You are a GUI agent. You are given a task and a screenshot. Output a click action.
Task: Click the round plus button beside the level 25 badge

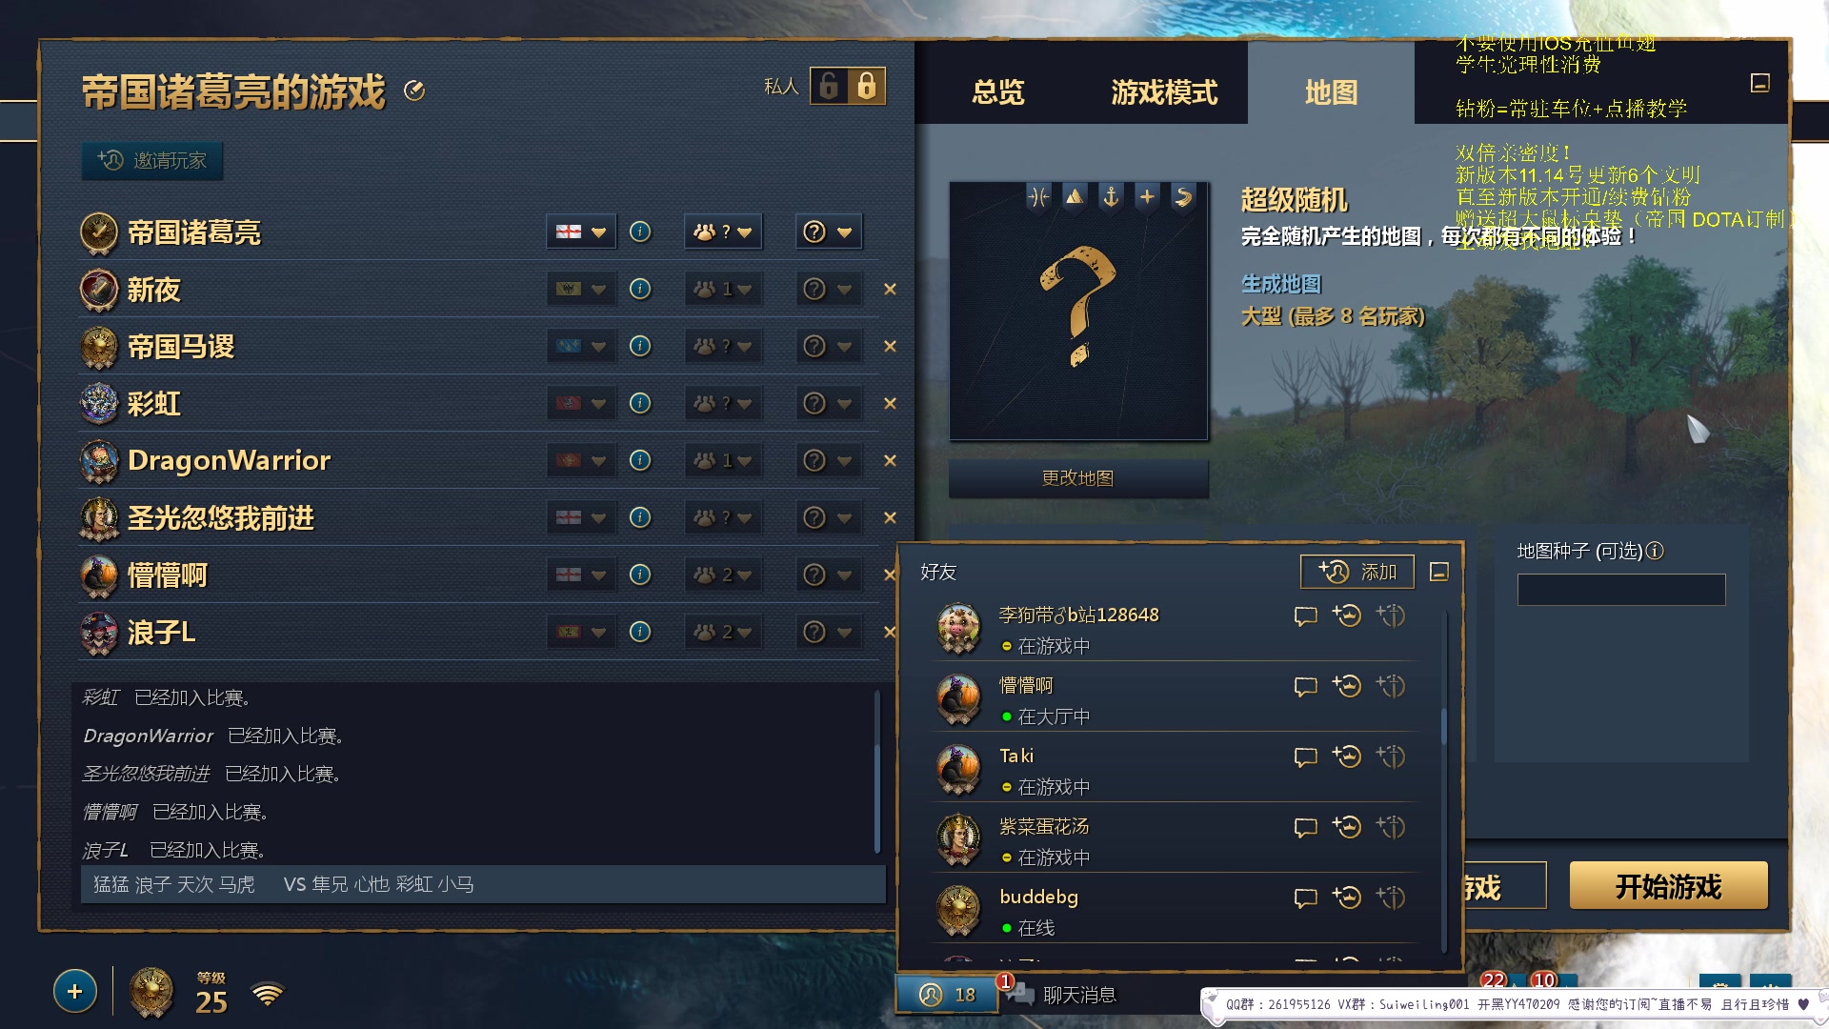[75, 991]
